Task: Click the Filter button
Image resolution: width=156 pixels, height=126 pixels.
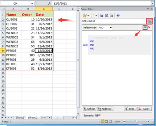Action: click(x=130, y=109)
